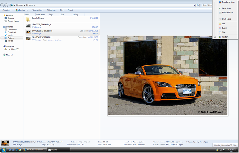This screenshot has width=239, height=153.
Task: Choose Content view
Action: pos(224,37)
